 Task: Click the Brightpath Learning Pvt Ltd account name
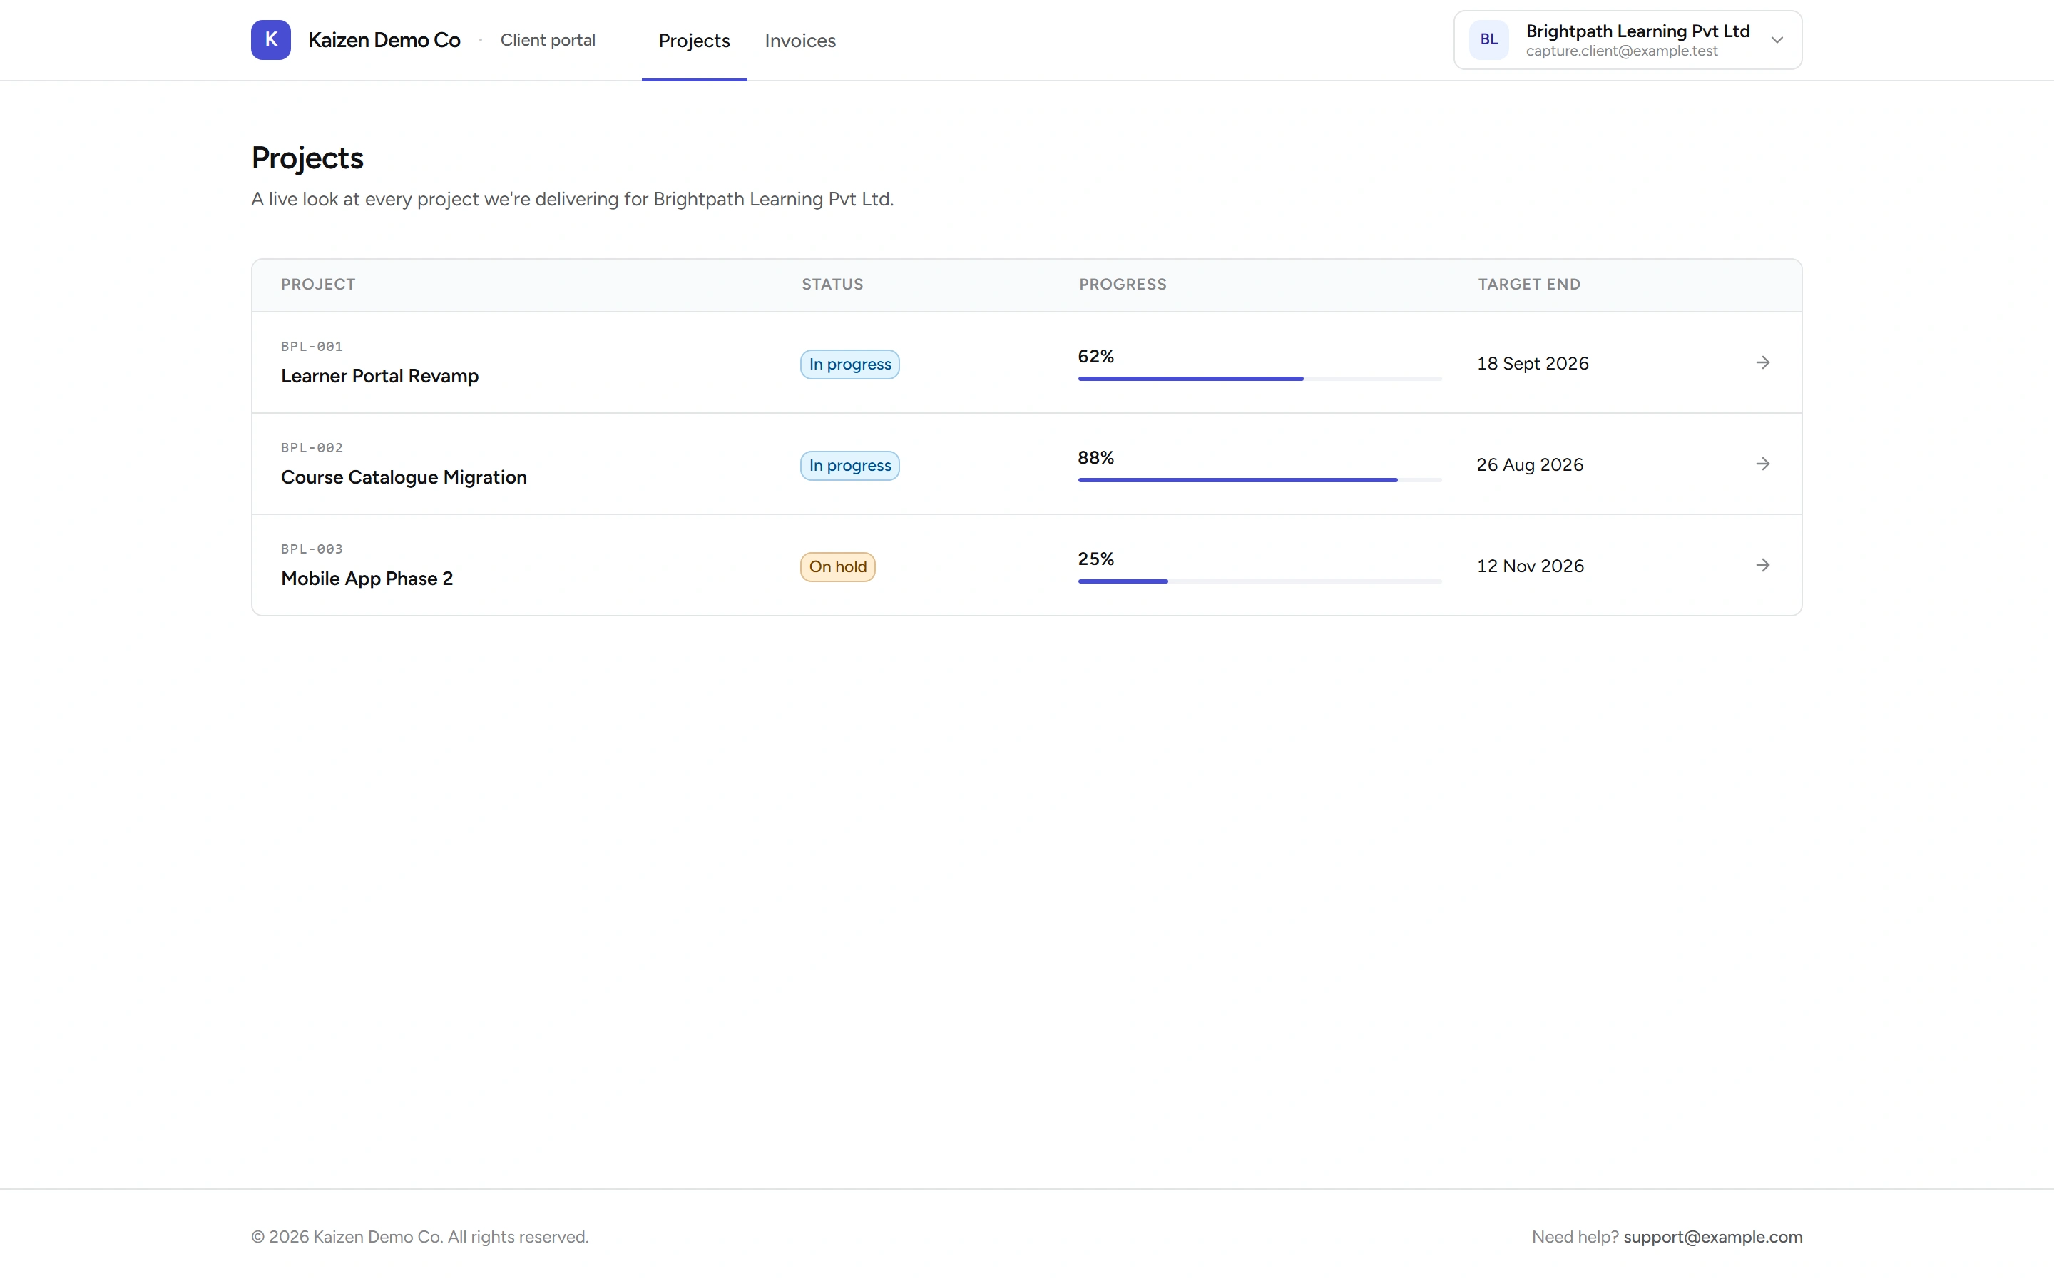tap(1637, 31)
